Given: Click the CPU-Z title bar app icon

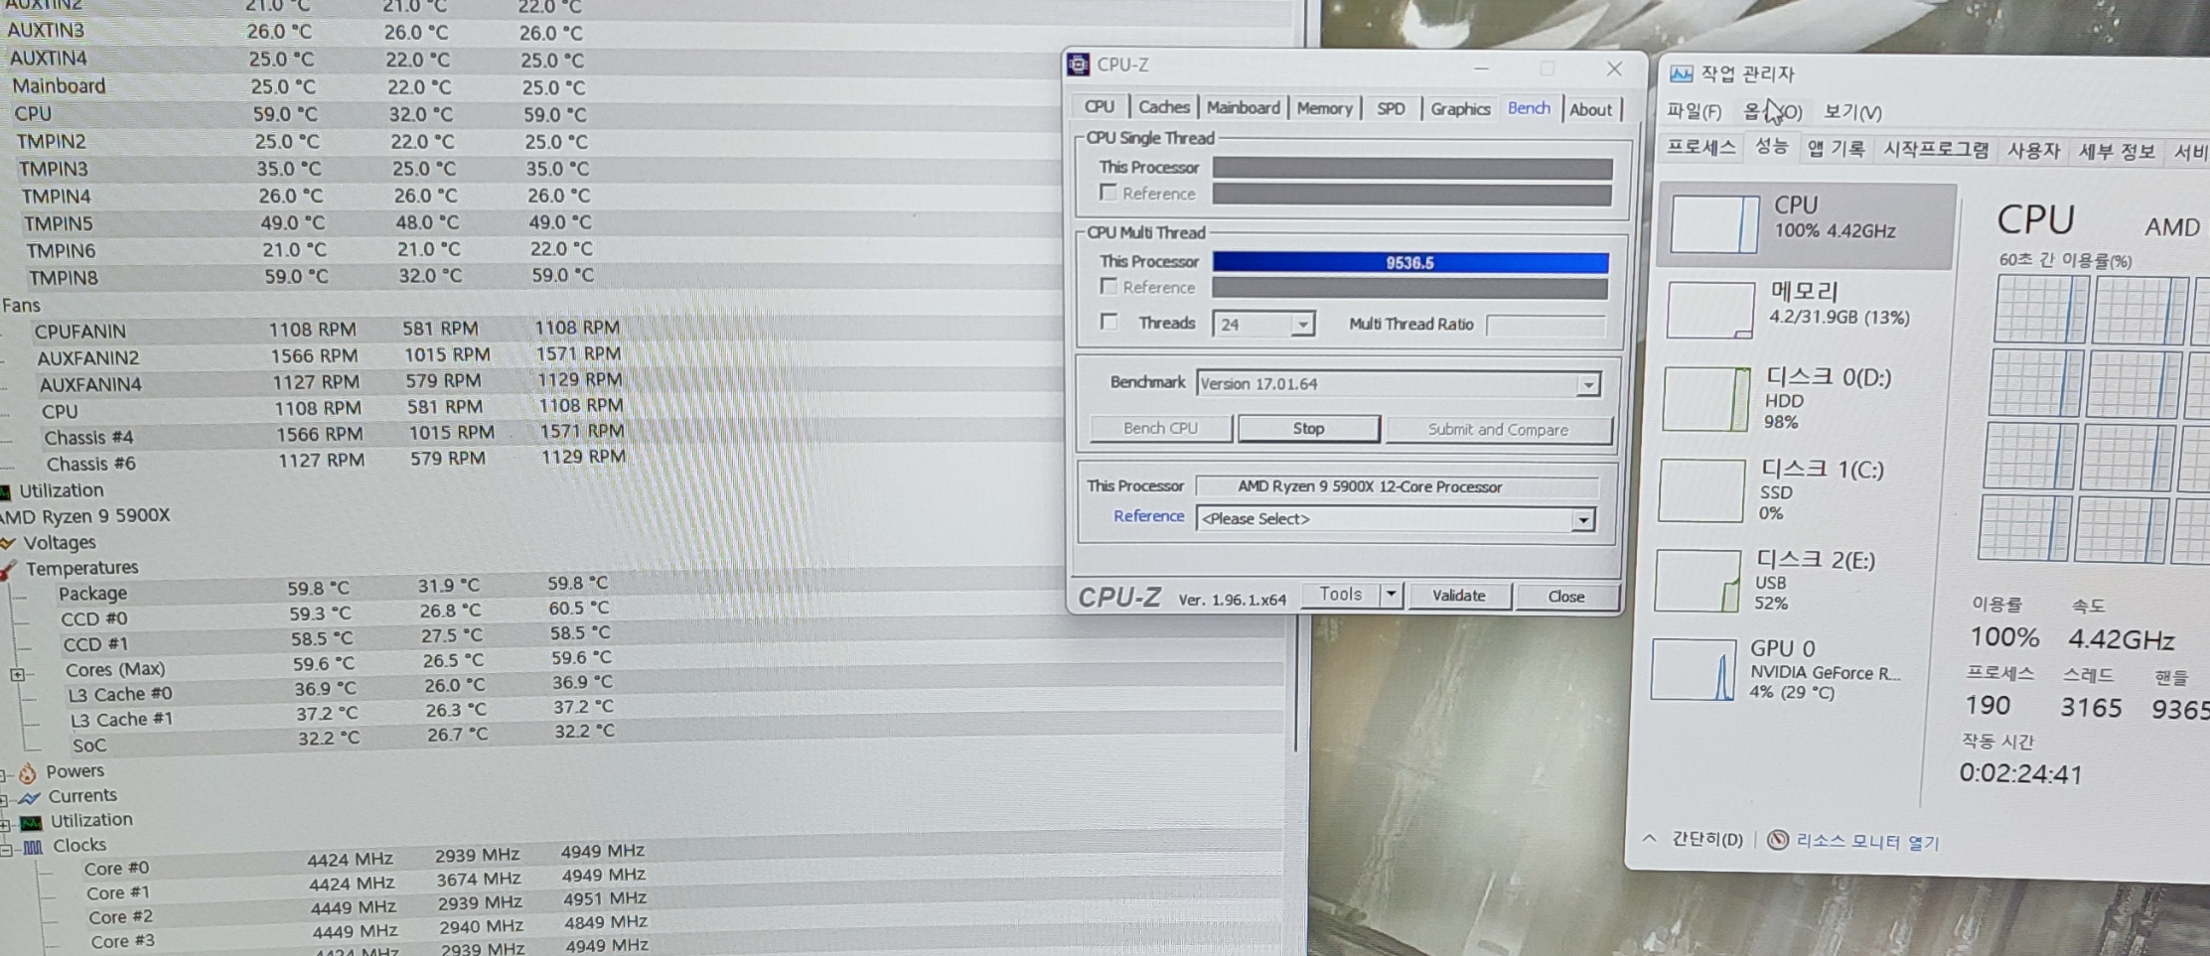Looking at the screenshot, I should click(1079, 65).
